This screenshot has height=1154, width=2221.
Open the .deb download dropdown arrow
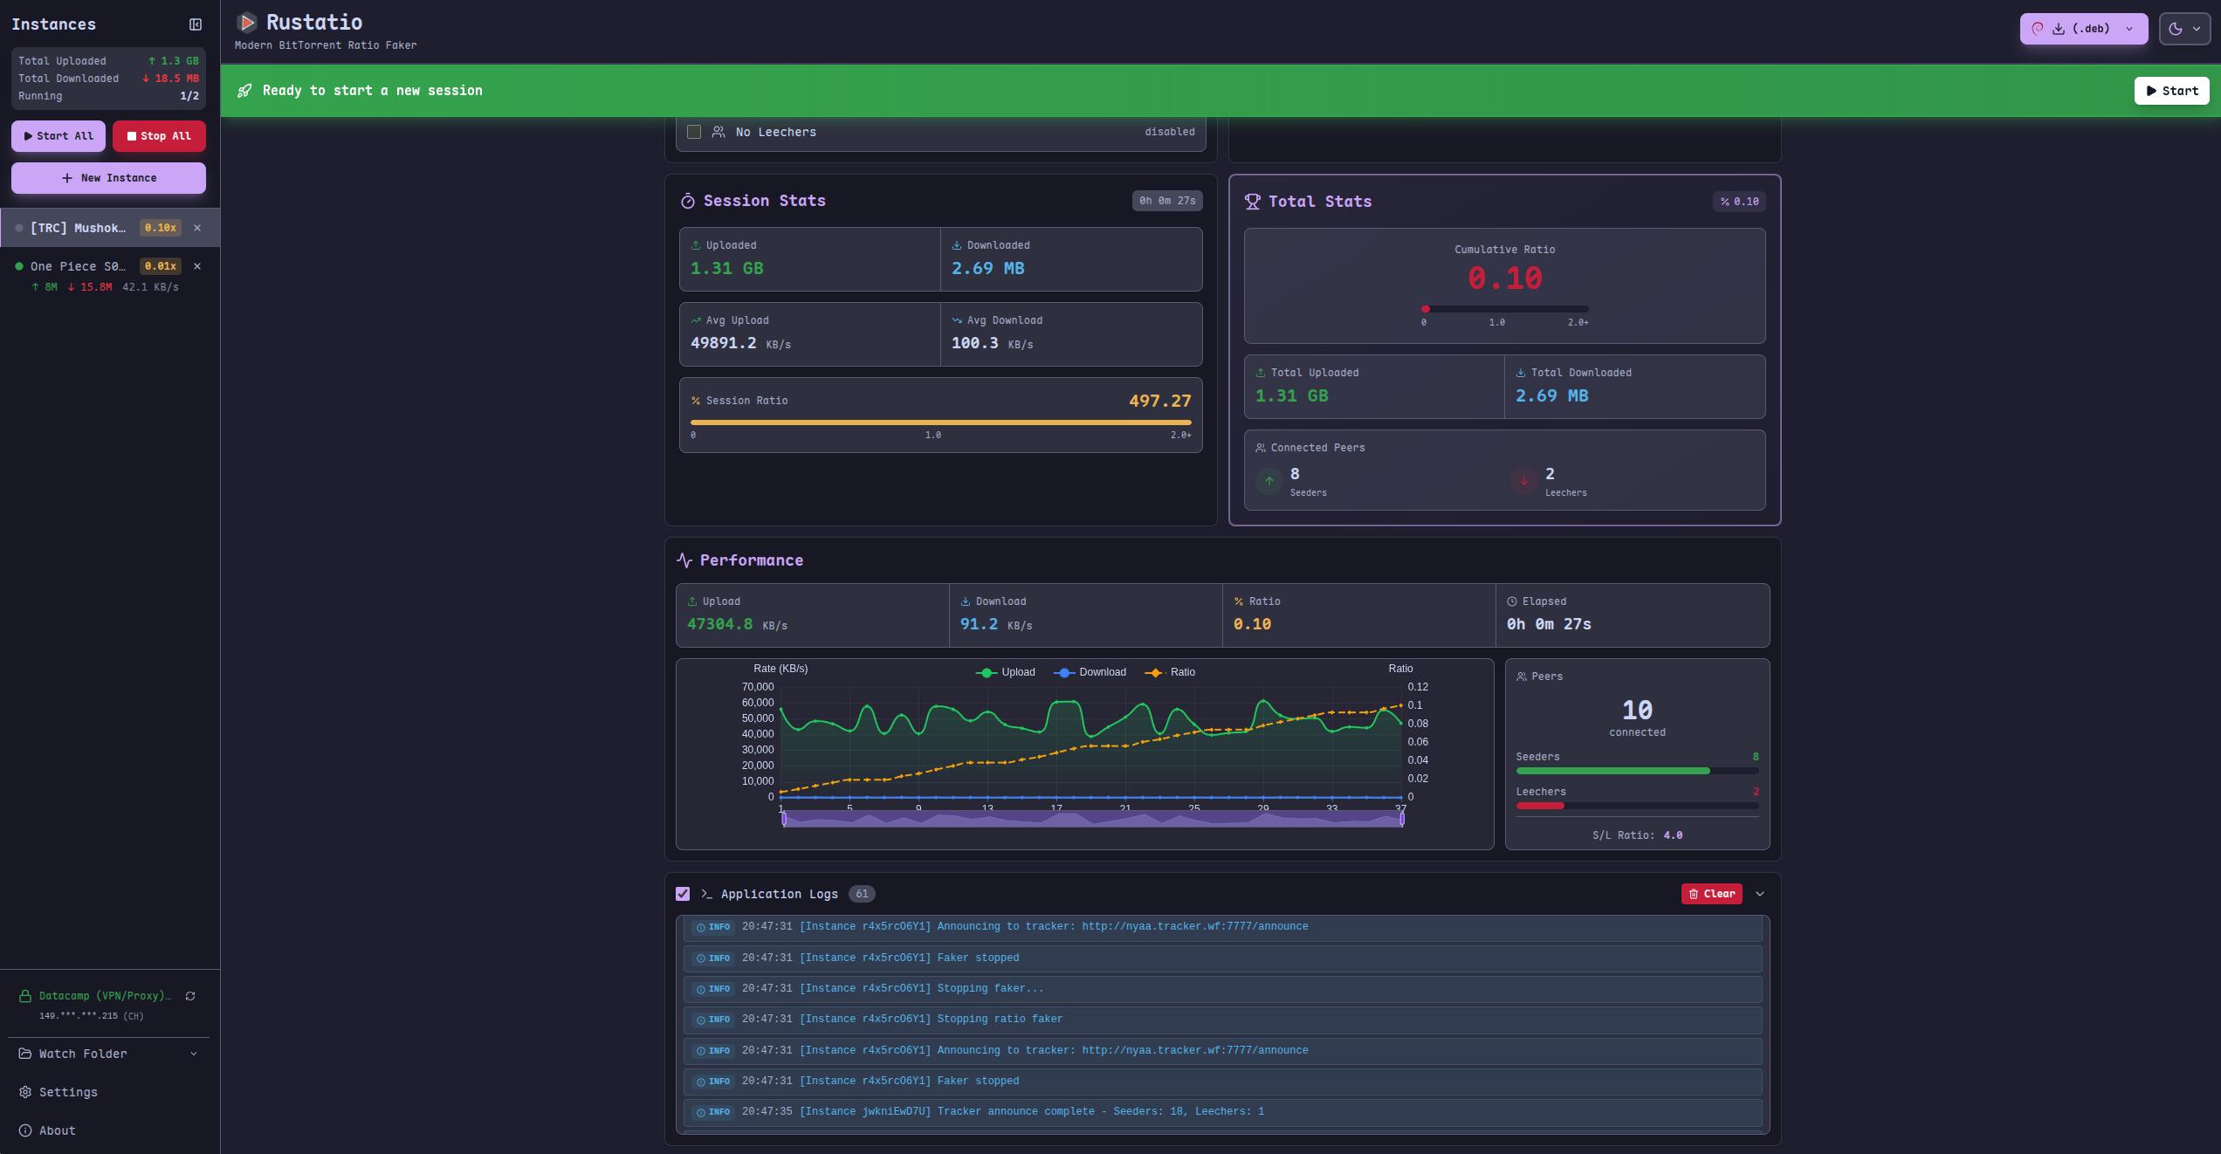[x=2129, y=29]
